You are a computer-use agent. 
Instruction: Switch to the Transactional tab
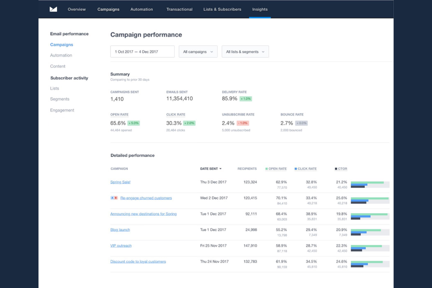[179, 9]
